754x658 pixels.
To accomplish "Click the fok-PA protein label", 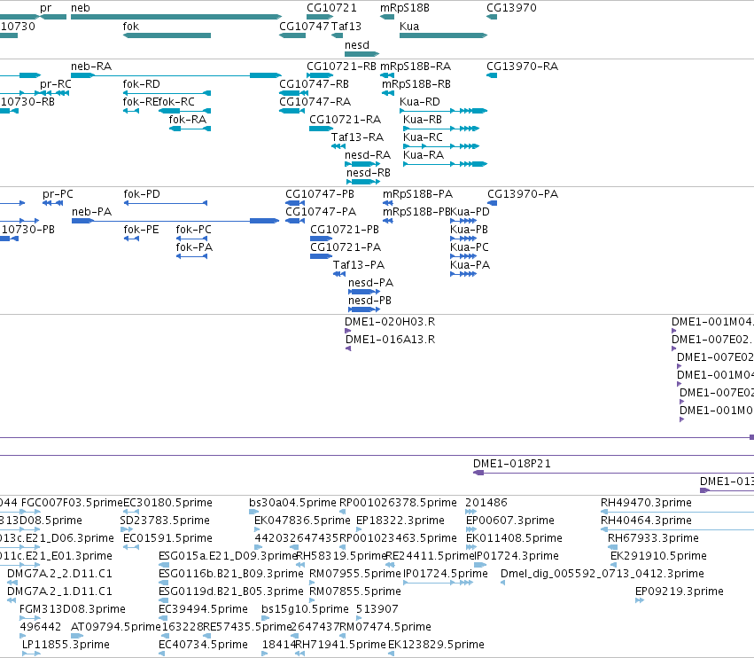I will point(194,247).
